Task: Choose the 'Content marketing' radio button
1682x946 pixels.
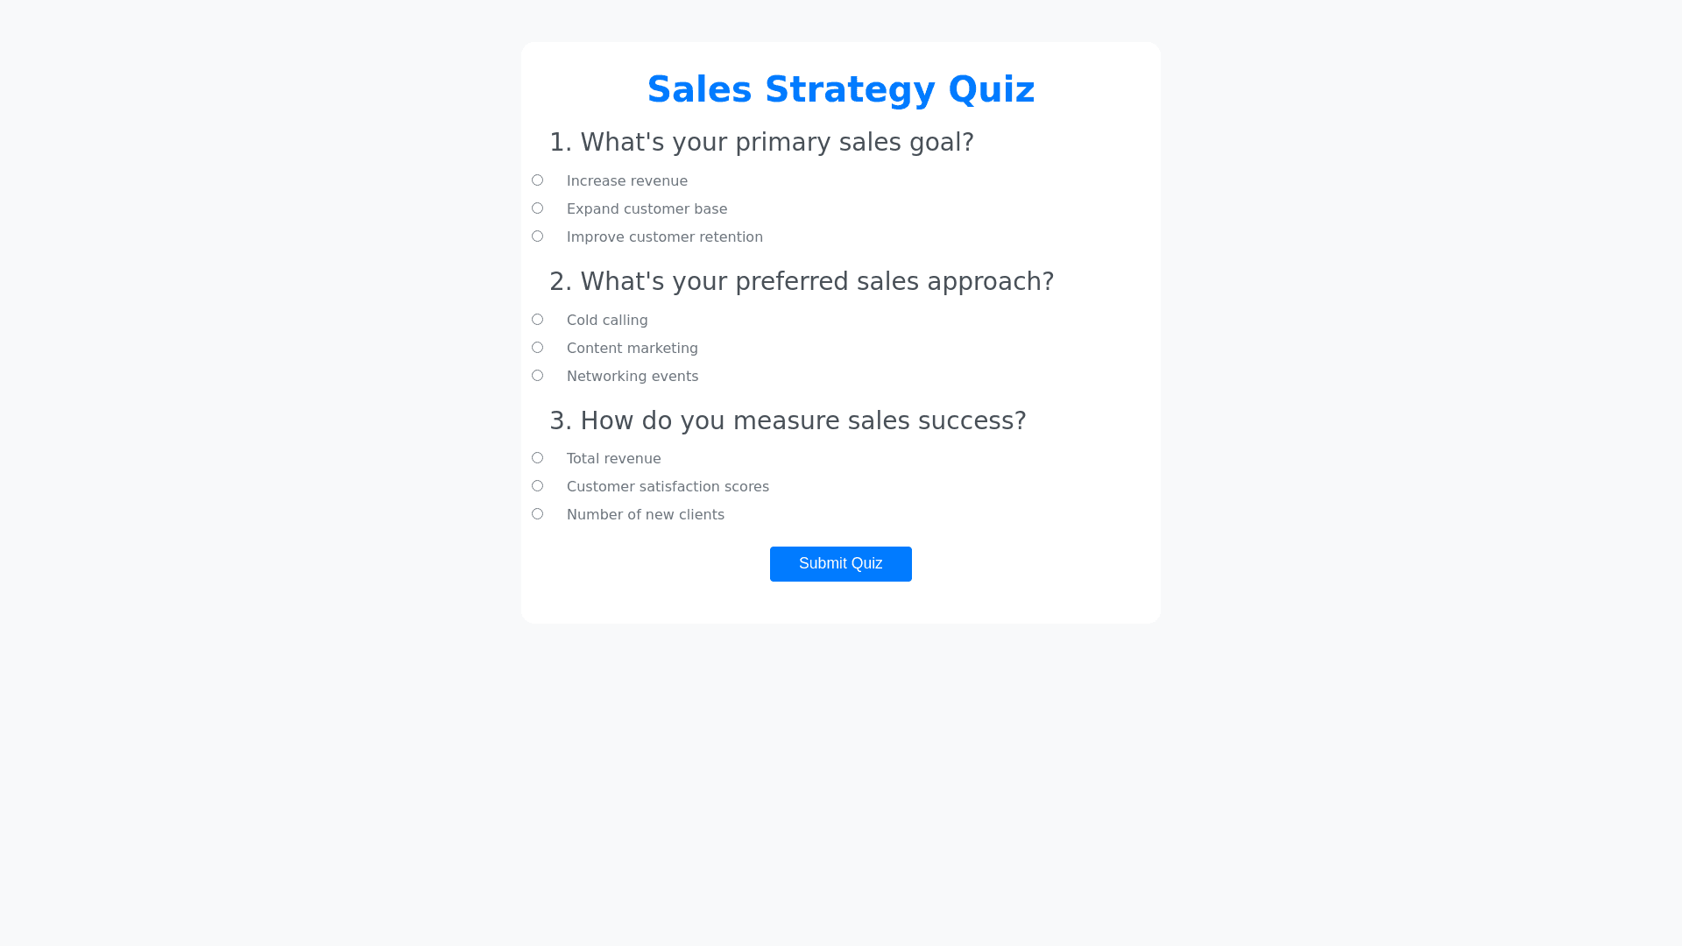Action: tap(537, 348)
